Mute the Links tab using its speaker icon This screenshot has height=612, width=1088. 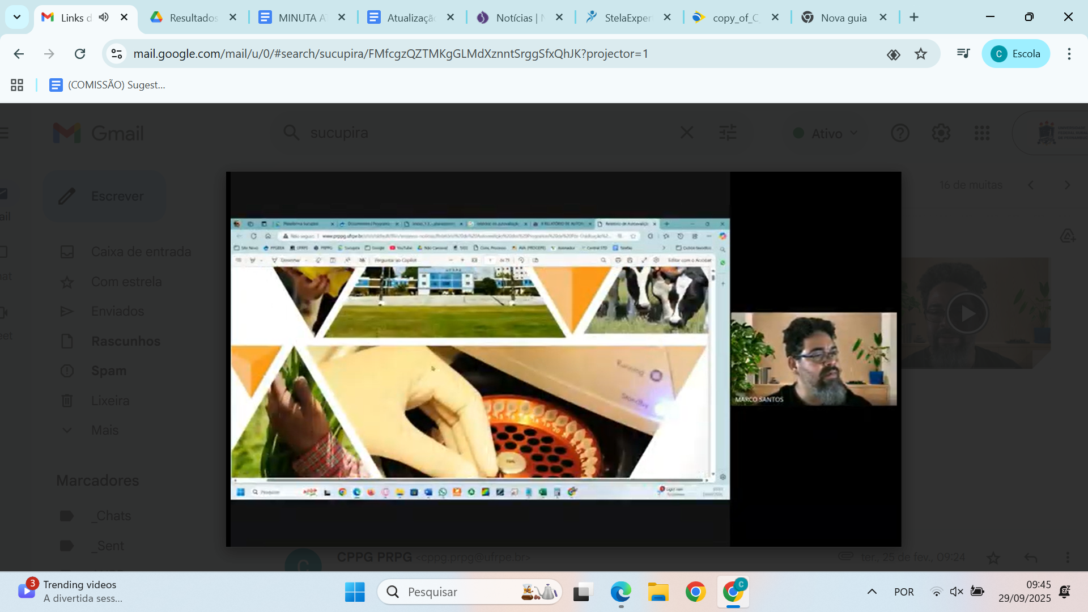pos(103,17)
